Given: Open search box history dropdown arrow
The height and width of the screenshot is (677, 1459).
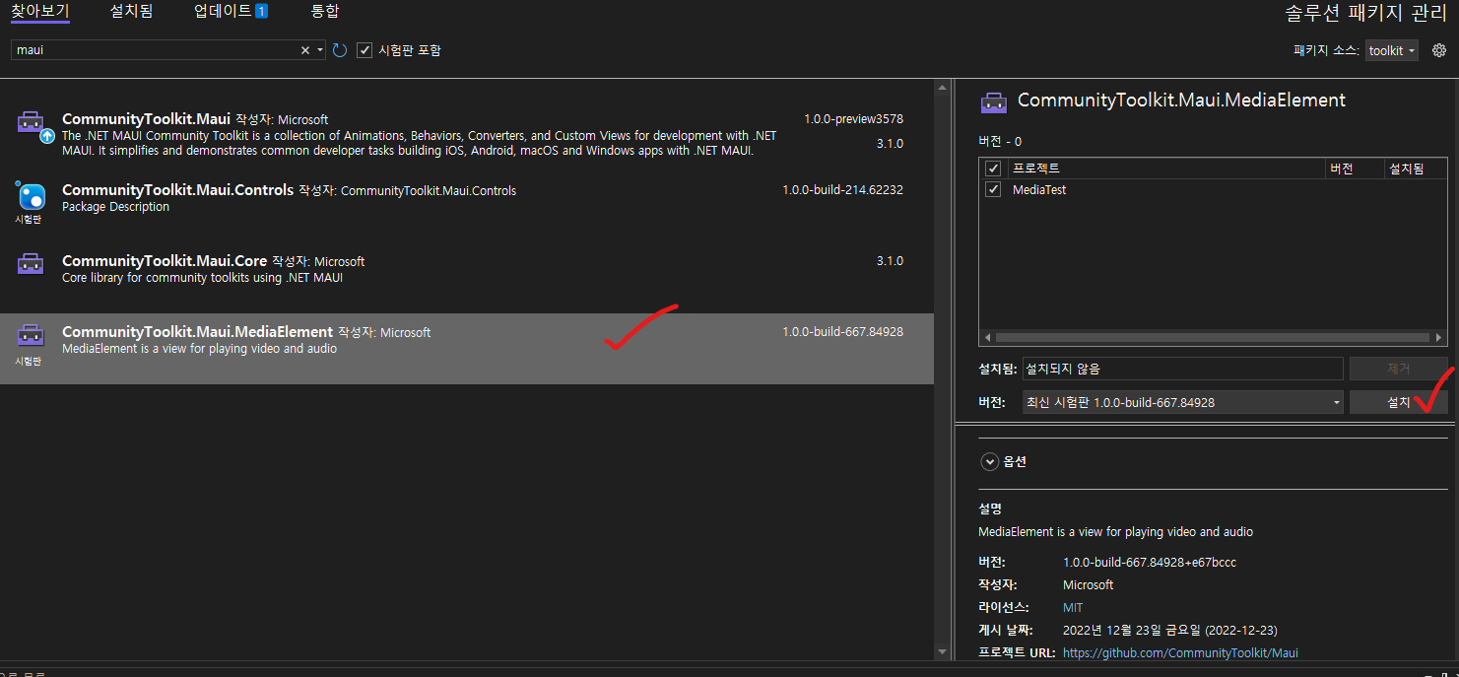Looking at the screenshot, I should (x=320, y=50).
